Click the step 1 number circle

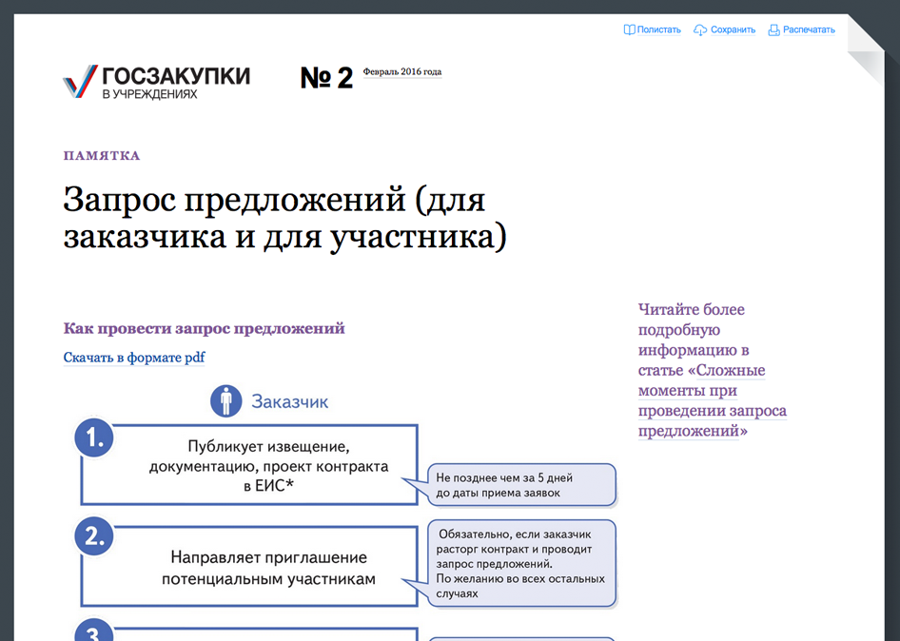point(94,438)
